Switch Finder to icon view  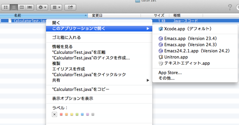tap(6, 7)
